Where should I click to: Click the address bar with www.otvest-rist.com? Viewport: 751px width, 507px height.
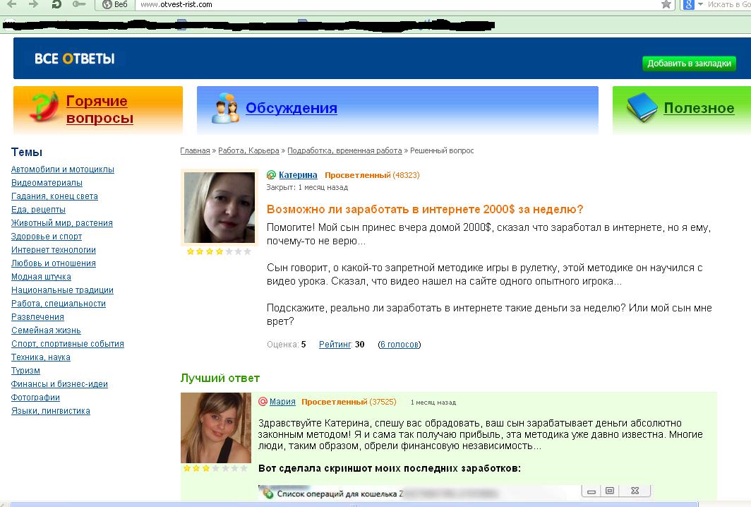397,4
